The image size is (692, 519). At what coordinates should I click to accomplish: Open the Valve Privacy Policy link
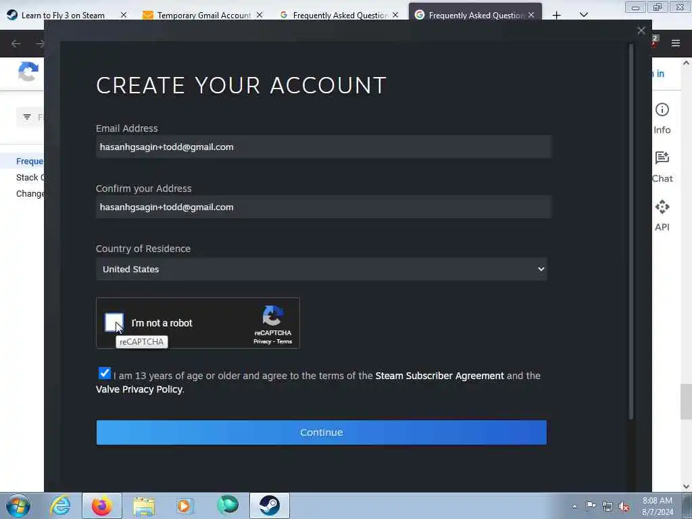139,389
